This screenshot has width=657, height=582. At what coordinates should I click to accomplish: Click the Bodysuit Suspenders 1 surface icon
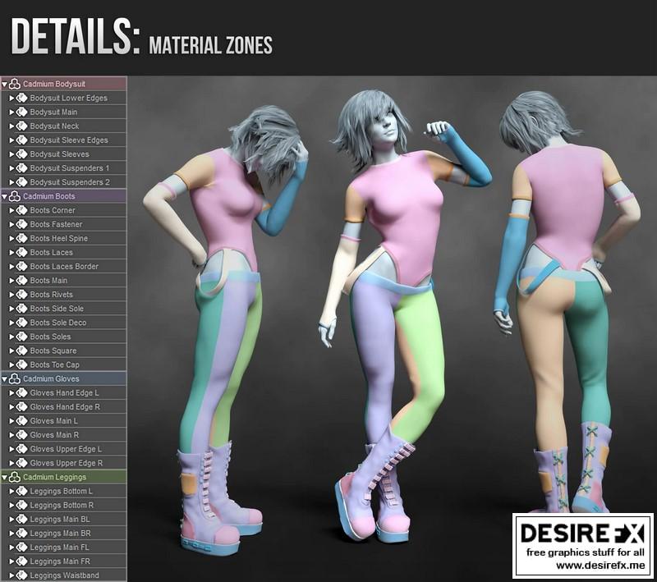[x=21, y=168]
